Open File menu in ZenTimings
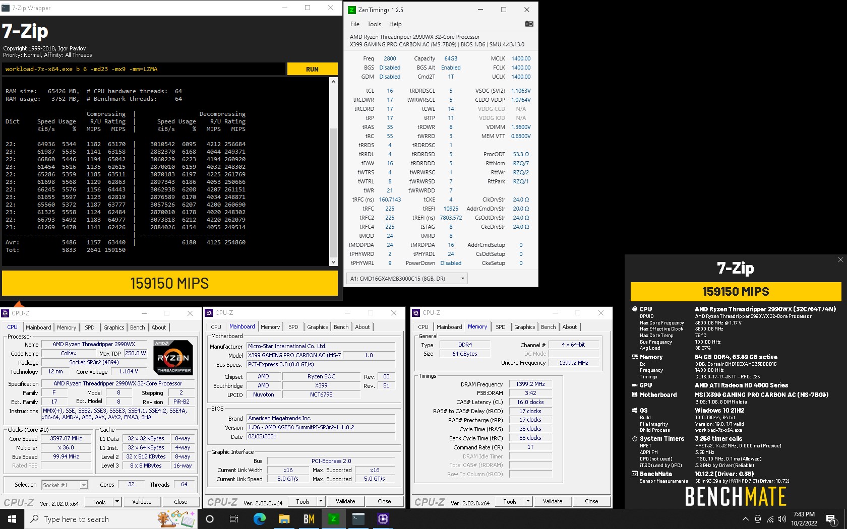This screenshot has width=847, height=529. point(355,24)
